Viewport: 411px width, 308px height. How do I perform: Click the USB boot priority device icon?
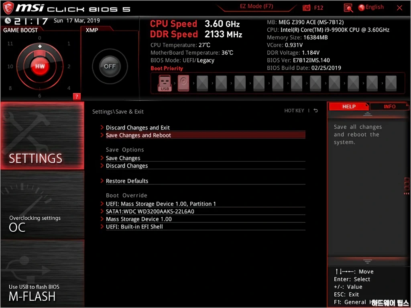pos(165,83)
